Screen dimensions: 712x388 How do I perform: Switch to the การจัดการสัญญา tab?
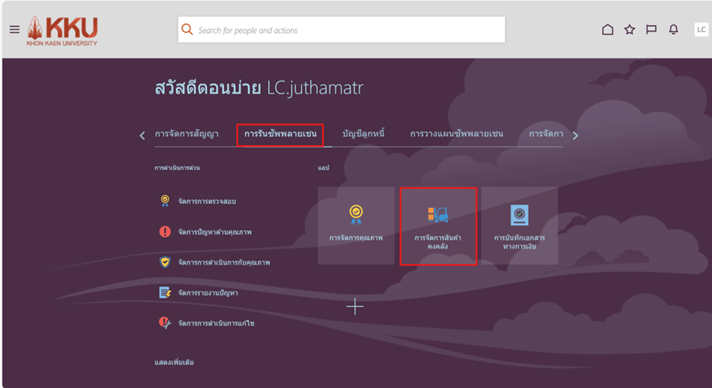(186, 134)
